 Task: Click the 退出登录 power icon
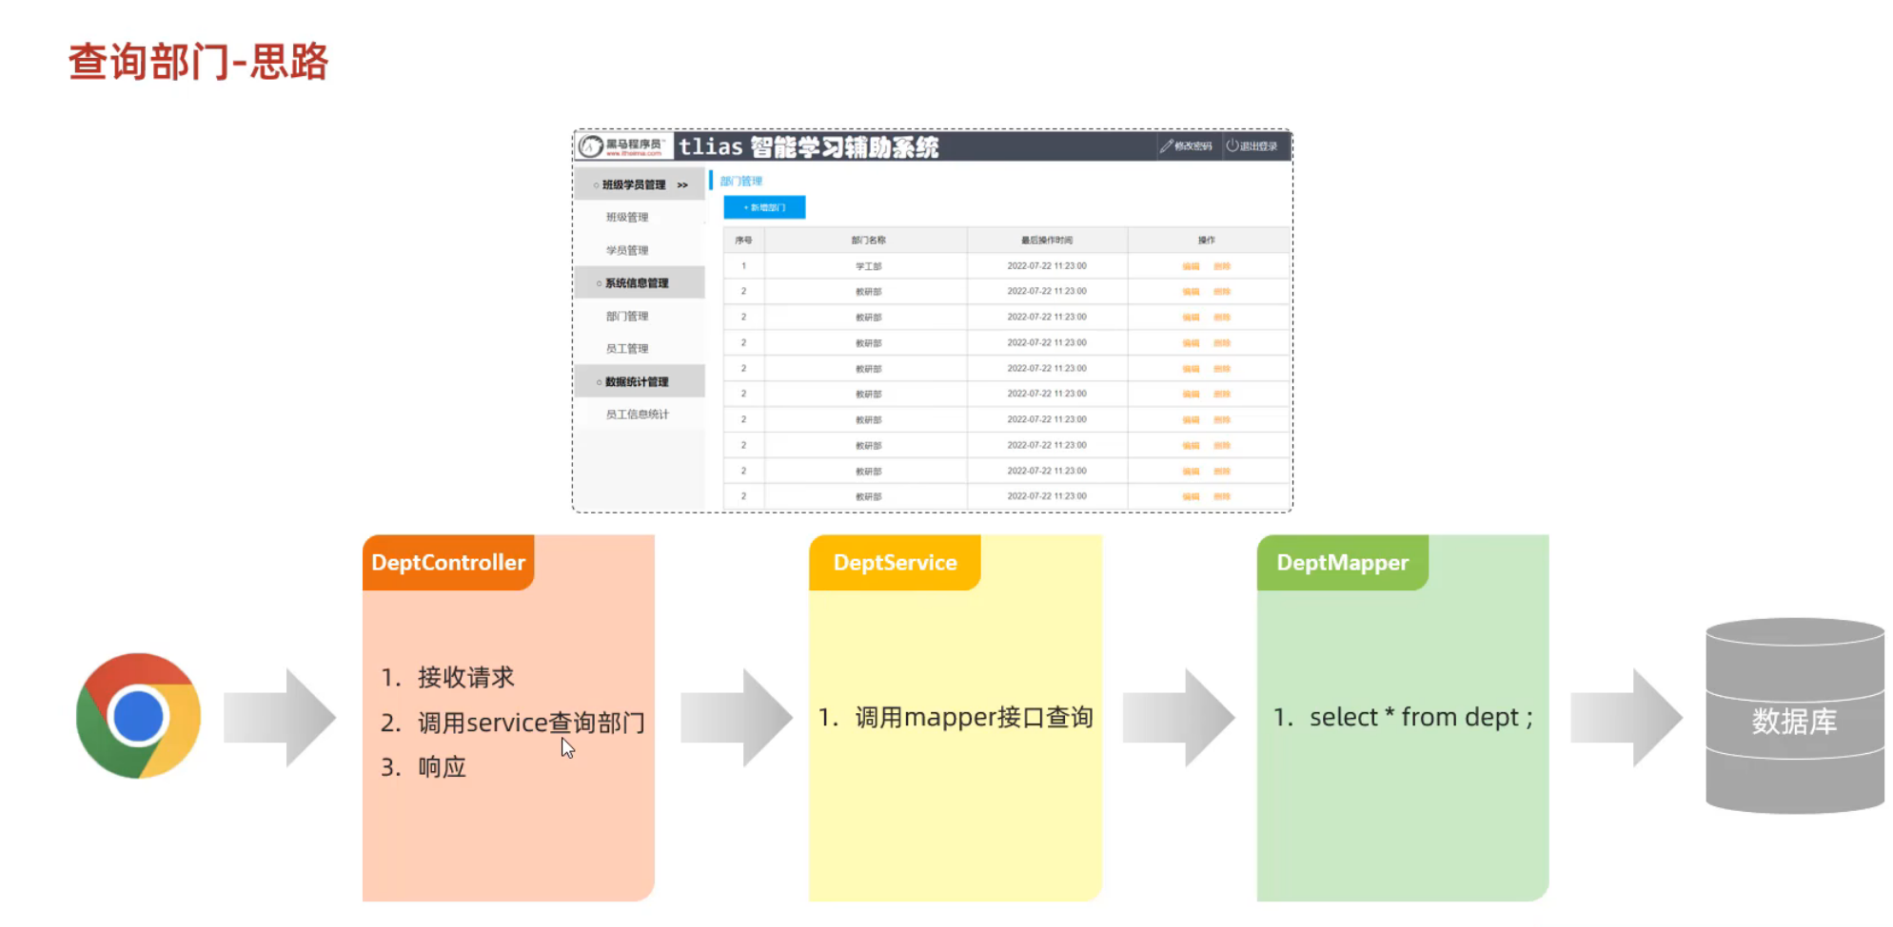point(1232,145)
